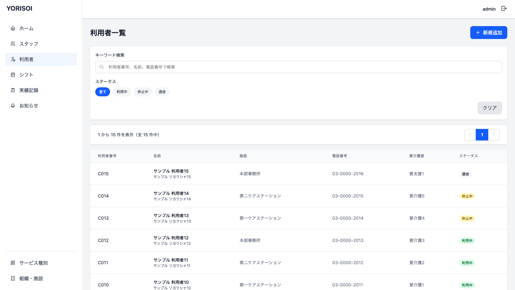Click the 新規追加 button

(489, 33)
